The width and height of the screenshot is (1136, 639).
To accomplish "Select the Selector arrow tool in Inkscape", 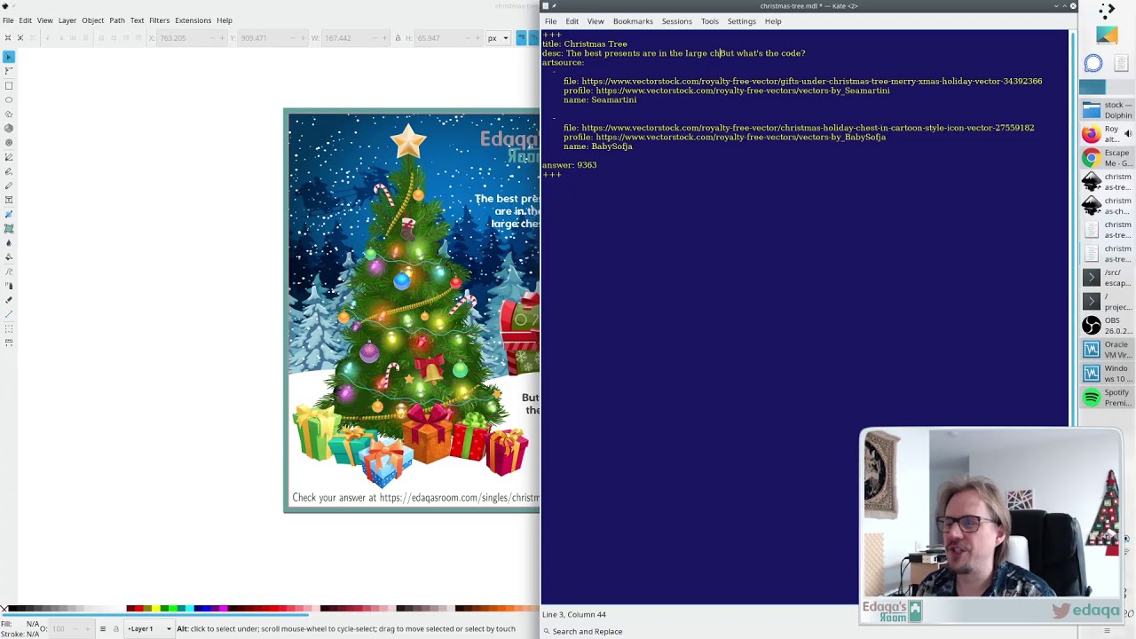I will coord(9,57).
